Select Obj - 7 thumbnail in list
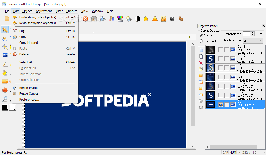This screenshot has width=266, height=155. (x=210, y=59)
